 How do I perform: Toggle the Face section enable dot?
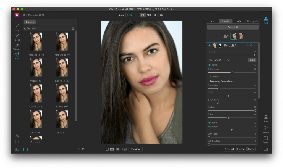click(209, 122)
